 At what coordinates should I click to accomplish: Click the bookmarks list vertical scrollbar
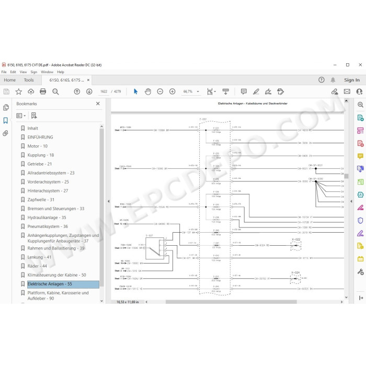[101, 208]
